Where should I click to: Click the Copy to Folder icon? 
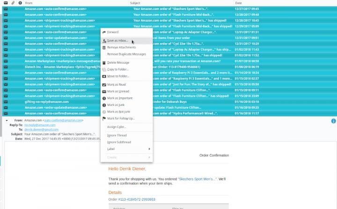click(x=104, y=69)
